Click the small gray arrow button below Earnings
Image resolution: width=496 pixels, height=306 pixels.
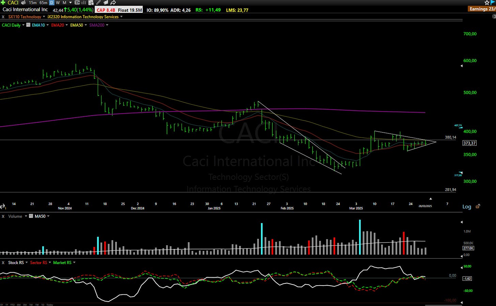coord(494,16)
